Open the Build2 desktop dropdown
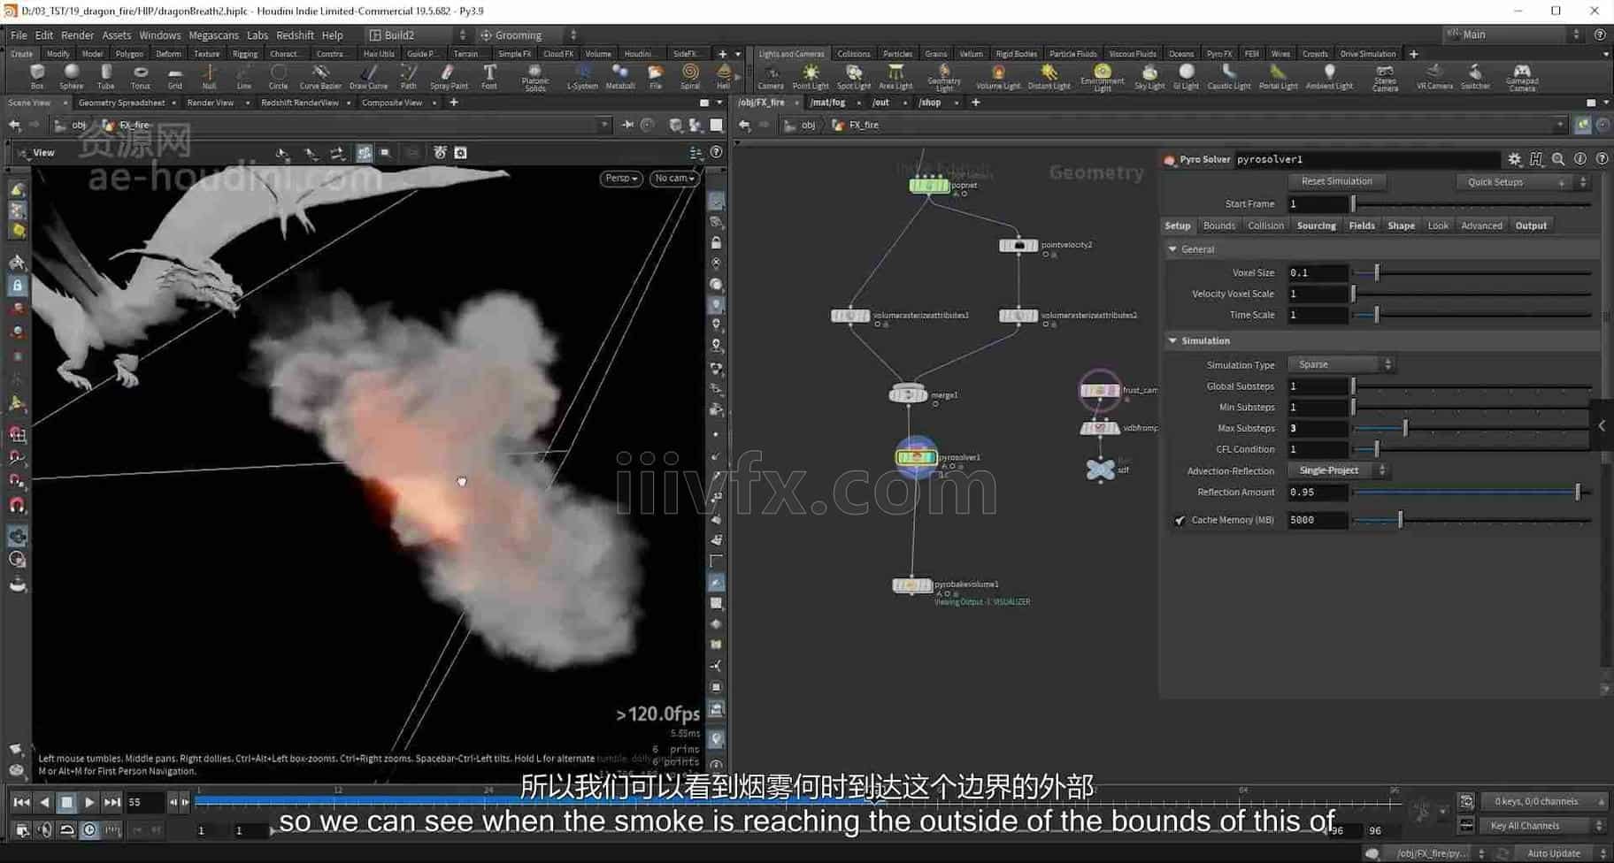 point(418,35)
